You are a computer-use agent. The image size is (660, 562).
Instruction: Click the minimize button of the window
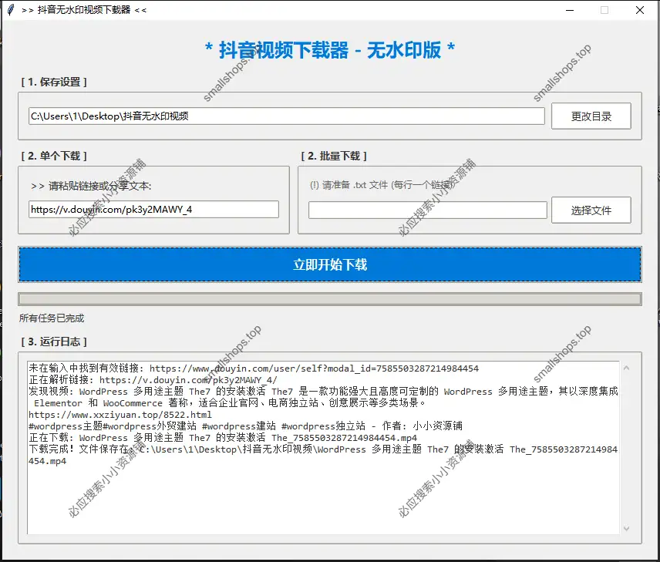click(569, 10)
